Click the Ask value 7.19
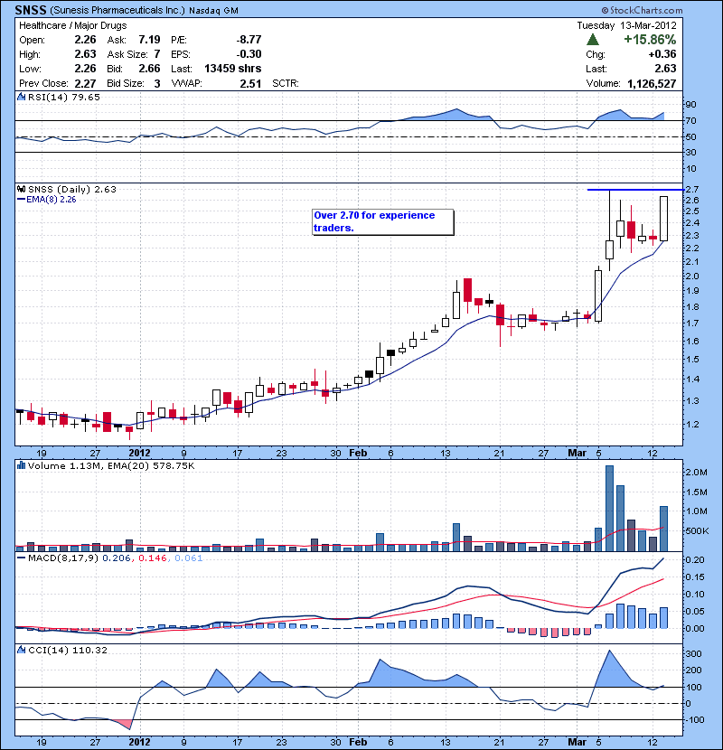723x750 pixels. tap(149, 40)
